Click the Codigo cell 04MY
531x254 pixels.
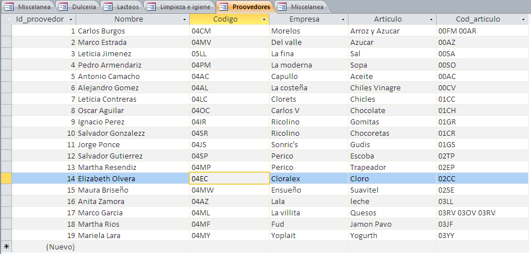coord(229,235)
